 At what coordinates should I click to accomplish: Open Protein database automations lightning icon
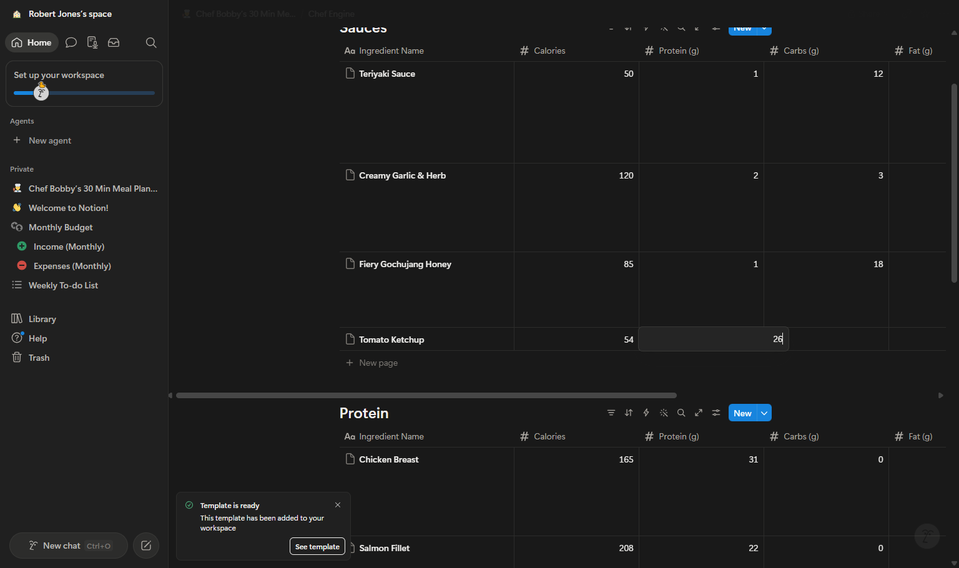tap(646, 413)
